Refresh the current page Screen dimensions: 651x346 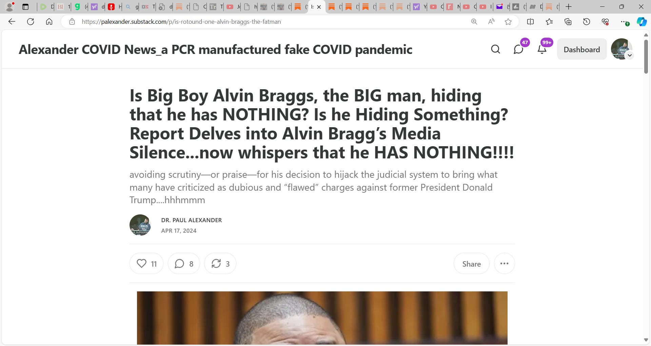(x=31, y=22)
